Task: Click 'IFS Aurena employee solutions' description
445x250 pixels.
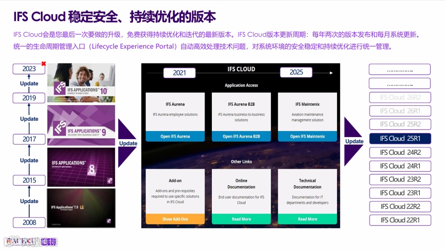Action: 175,114
